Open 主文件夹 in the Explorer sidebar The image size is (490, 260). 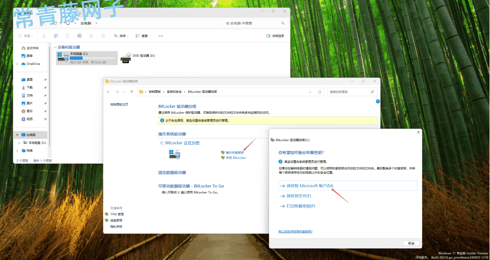30,48
